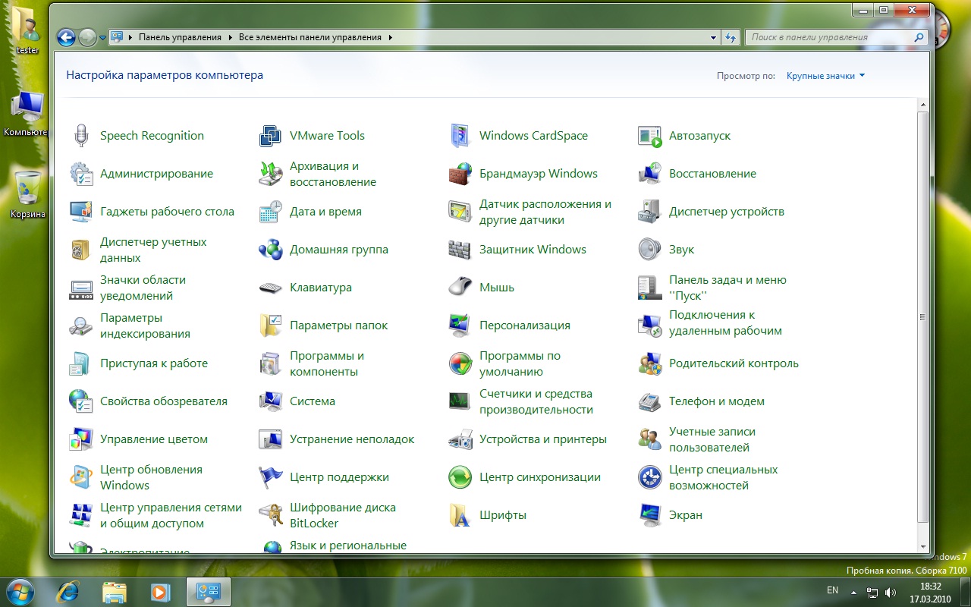Screen dimensions: 971x607
Task: Open the Speech Recognition microphone icon
Action: pos(81,136)
